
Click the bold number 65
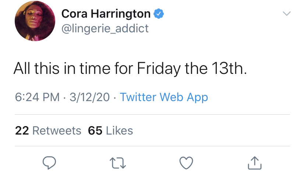click(x=95, y=131)
